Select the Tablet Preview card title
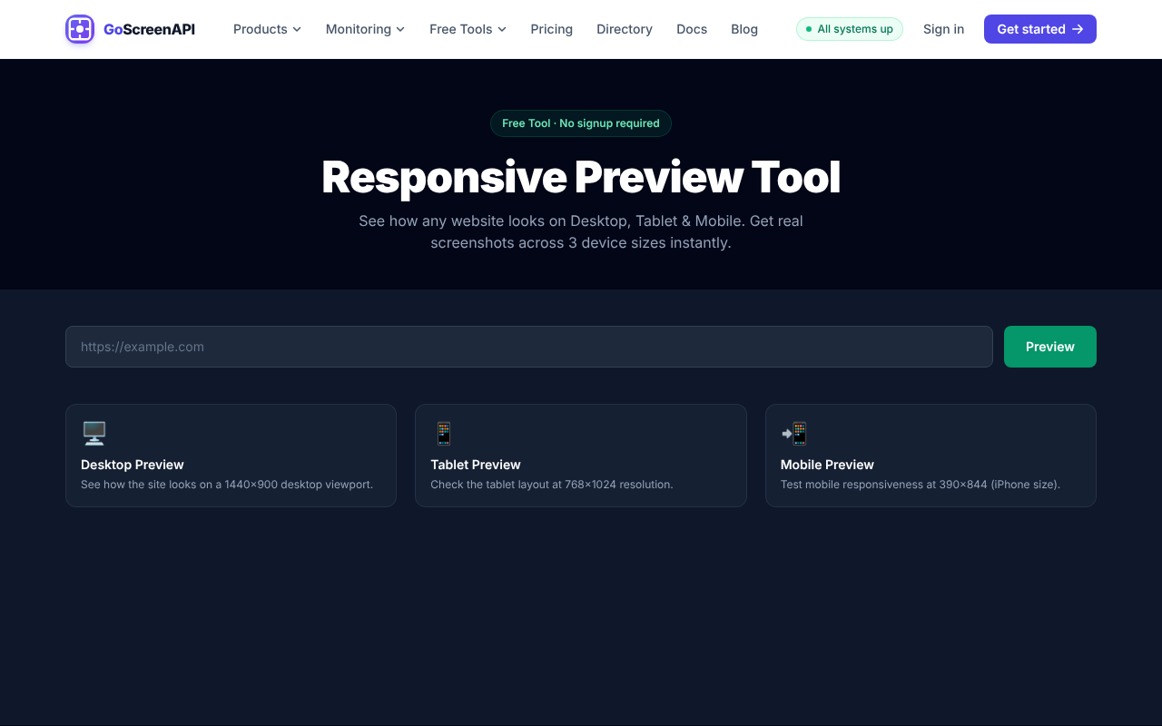Viewport: 1162px width, 726px height. (x=476, y=465)
